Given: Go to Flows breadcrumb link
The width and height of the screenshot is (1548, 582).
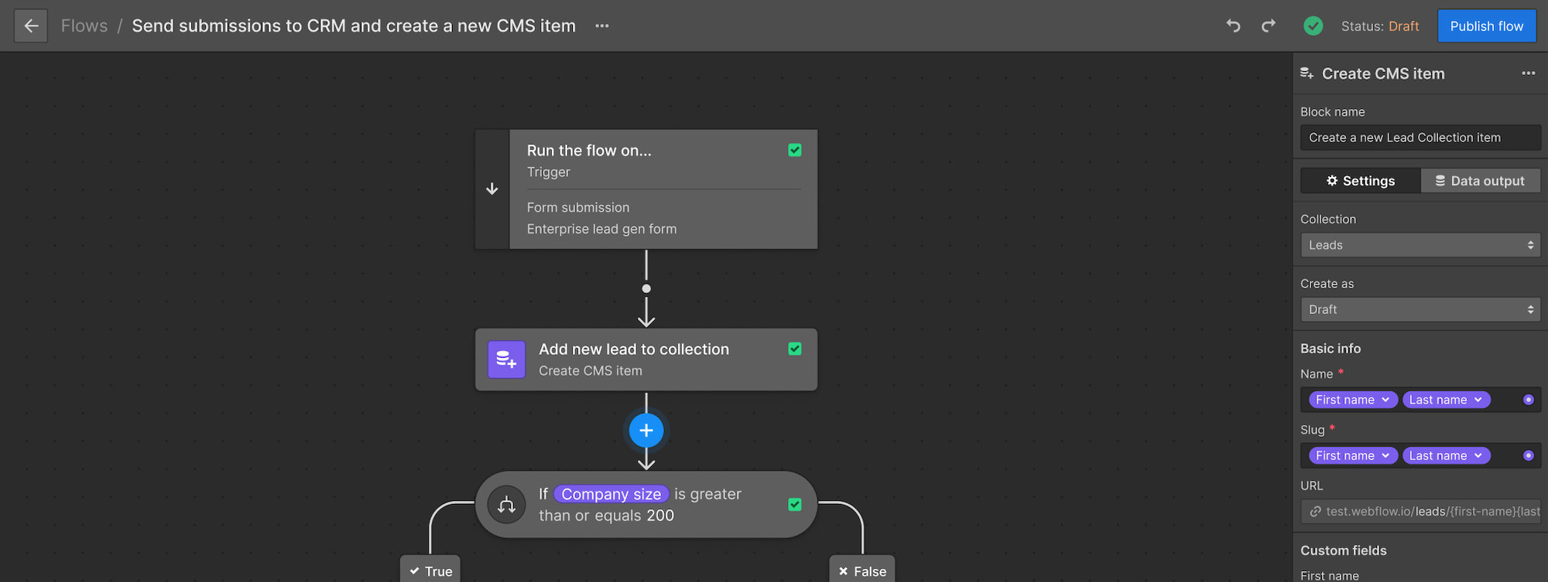Looking at the screenshot, I should coord(84,26).
